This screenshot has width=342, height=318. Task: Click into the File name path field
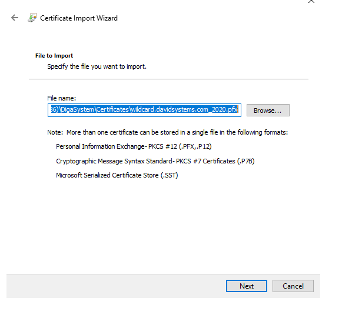(144, 110)
